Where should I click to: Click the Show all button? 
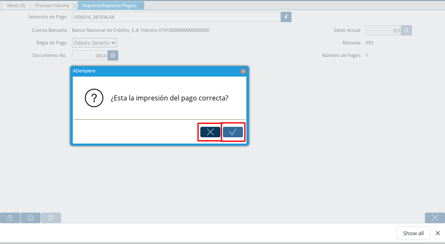coord(413,233)
